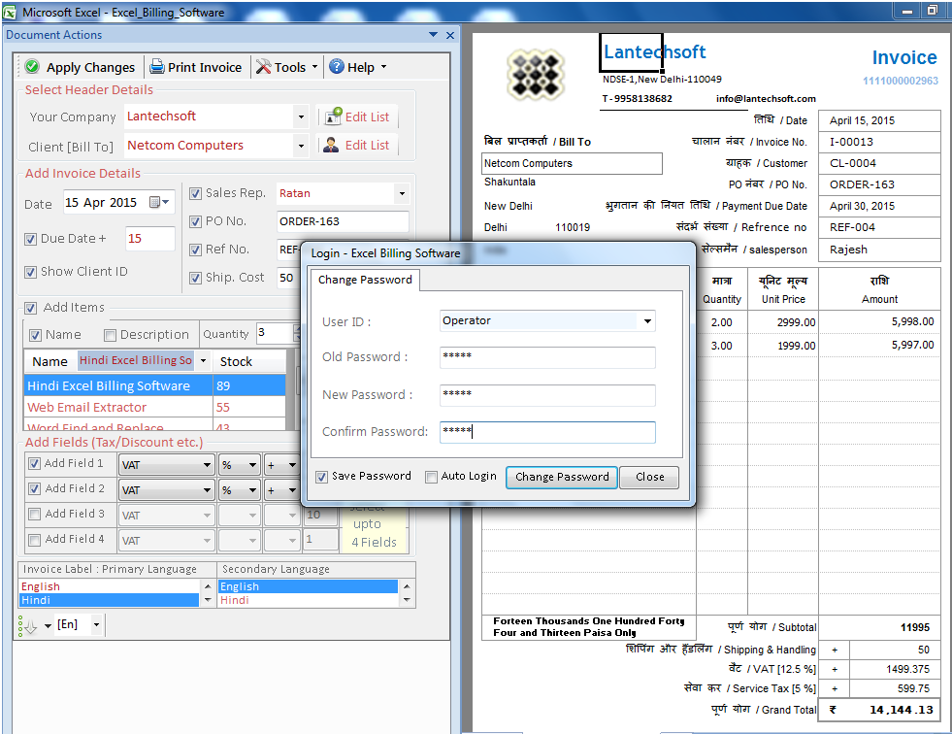
Task: Click the Change Password button
Action: click(x=562, y=477)
